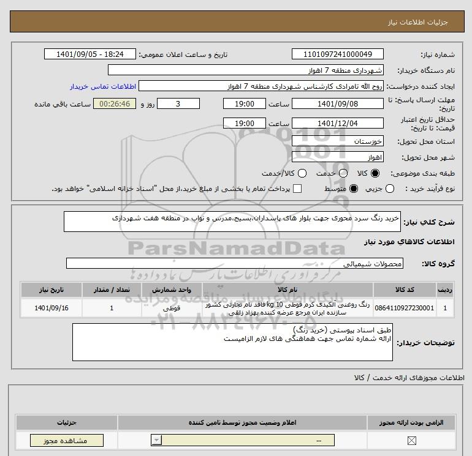Screen dimensions: 472x456
Task: Click remaining time countdown 00:26:46
Action: pyautogui.click(x=115, y=103)
